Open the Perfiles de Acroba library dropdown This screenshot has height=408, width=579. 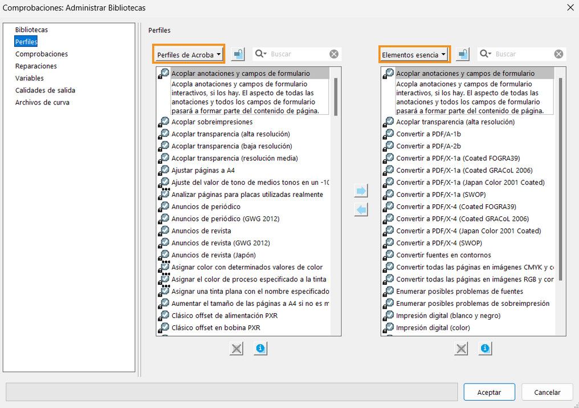(x=188, y=54)
